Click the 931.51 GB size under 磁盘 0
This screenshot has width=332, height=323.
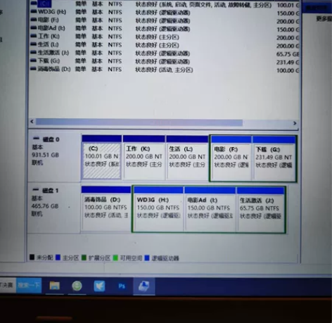pos(45,155)
